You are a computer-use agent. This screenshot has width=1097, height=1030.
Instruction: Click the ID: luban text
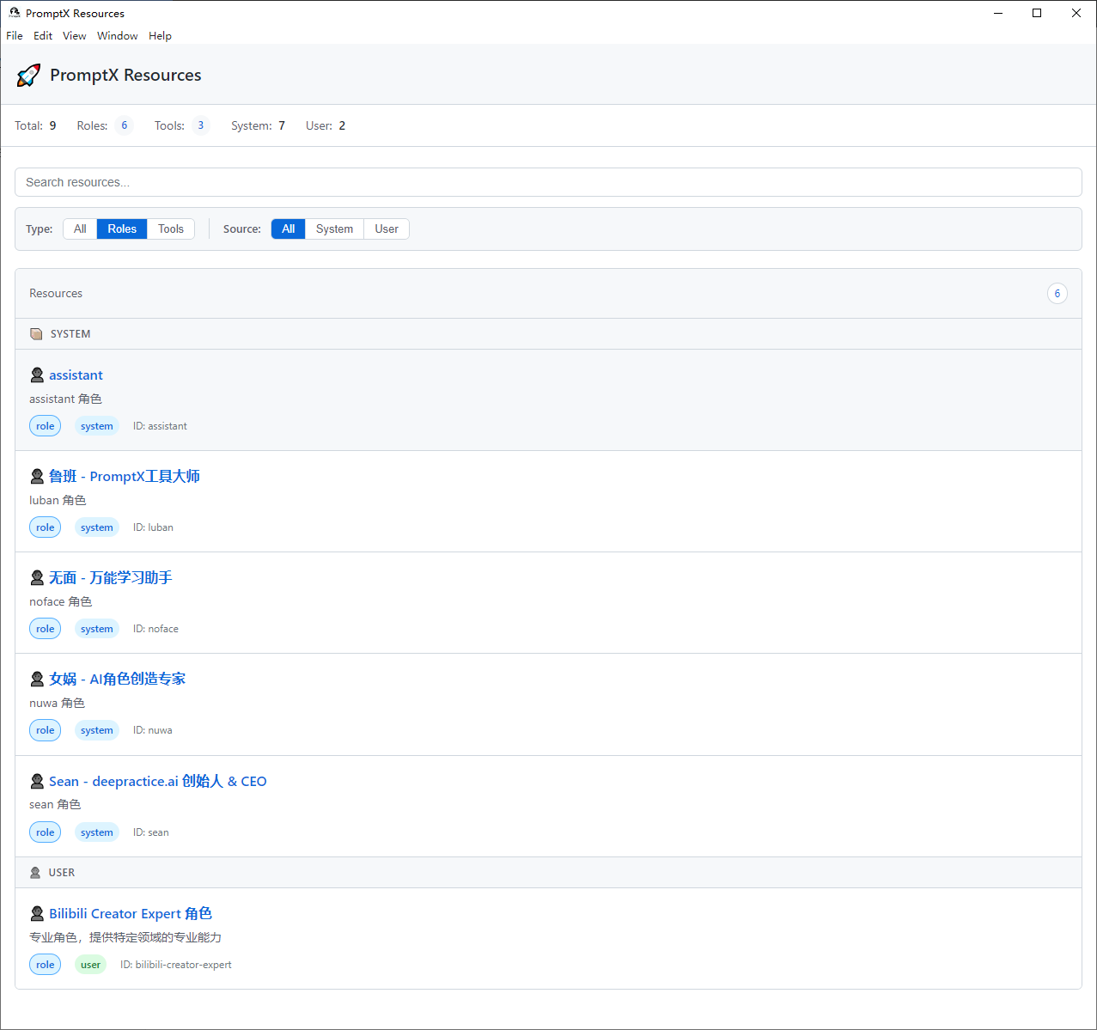(x=153, y=527)
